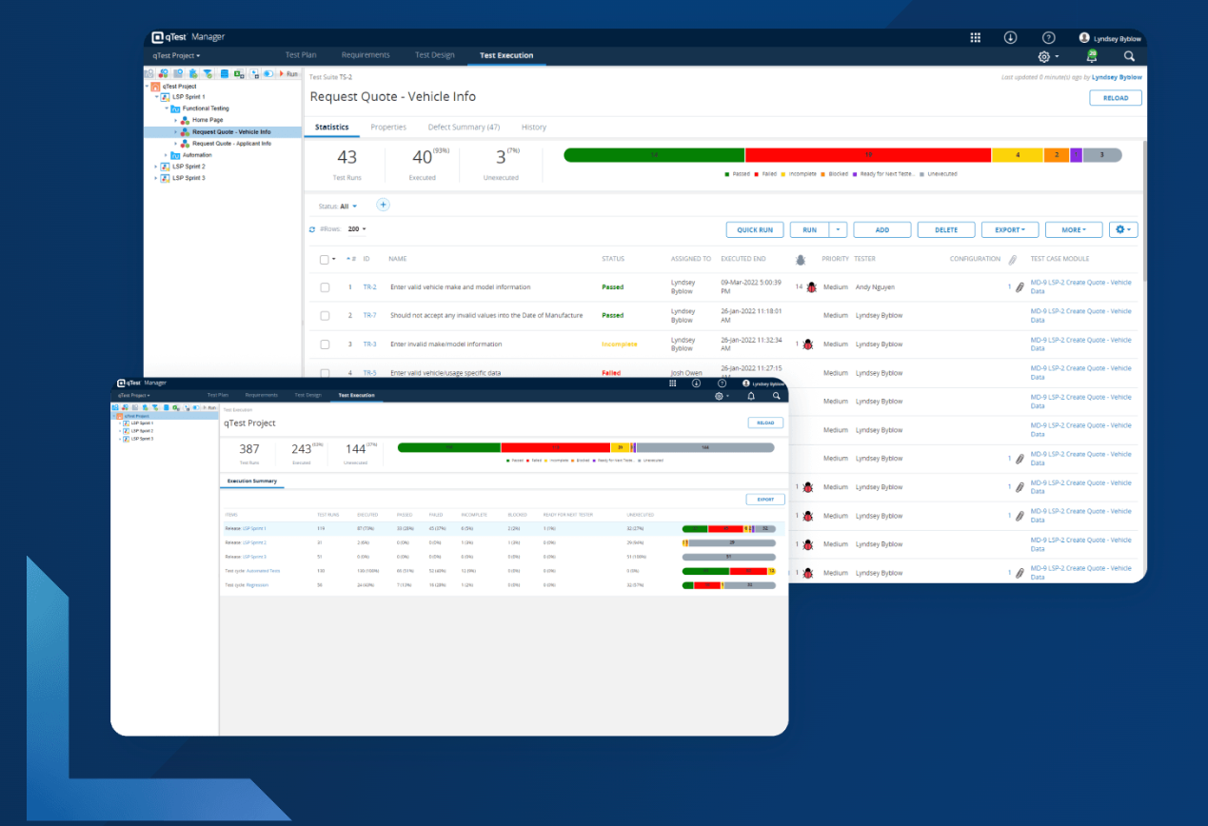This screenshot has height=826, width=1208.
Task: Click the QUICK RUN button
Action: click(754, 229)
